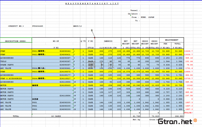The width and height of the screenshot is (202, 127).
Task: Click the 'MHG5/12' cell
Action: [x=78, y=26]
